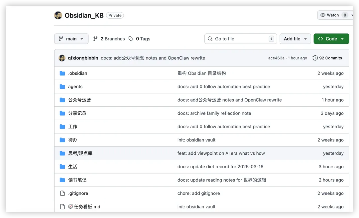Viewport: 359px width, 218px height.
Task: Open the 待办 row 'init: obsidian vault' commit
Action: [196, 140]
